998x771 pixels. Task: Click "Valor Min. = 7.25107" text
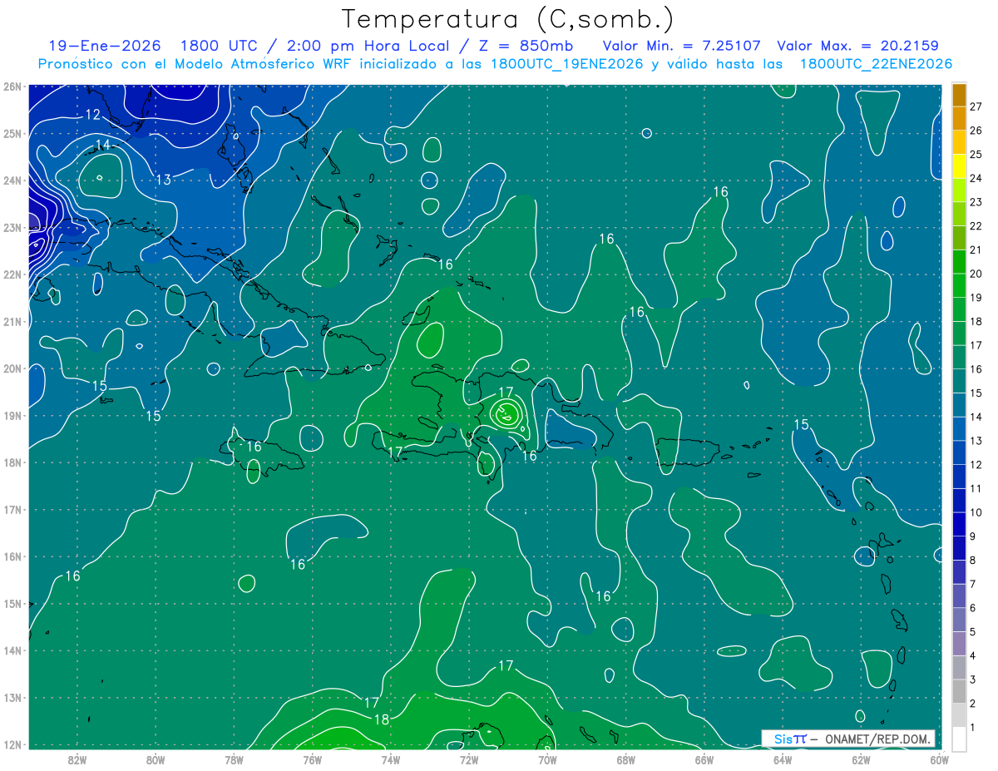(x=681, y=46)
